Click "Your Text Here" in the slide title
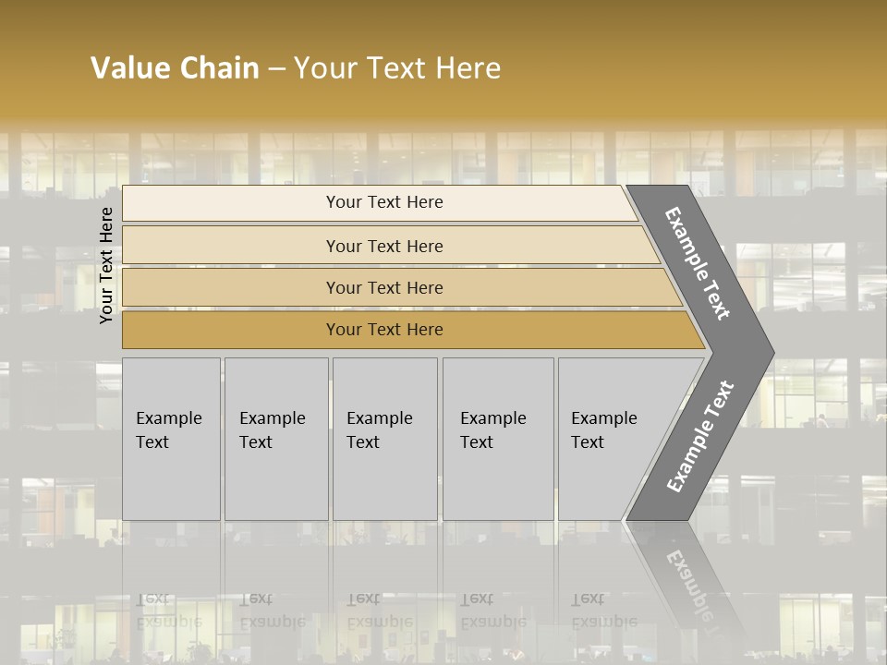Screen dimensions: 887x665 [x=397, y=68]
